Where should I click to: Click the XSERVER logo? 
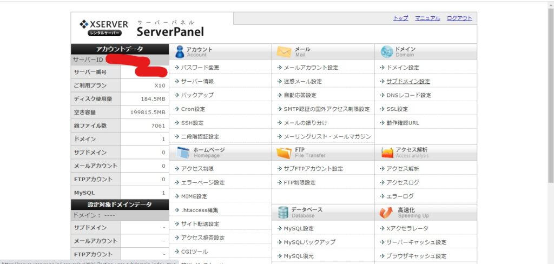(x=103, y=28)
